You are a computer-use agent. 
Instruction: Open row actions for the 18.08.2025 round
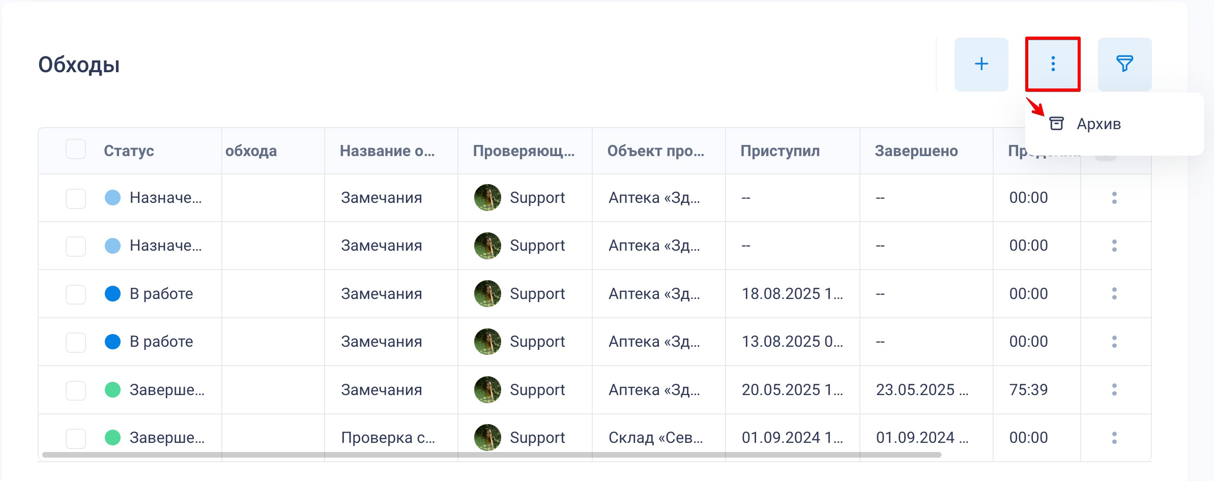click(1114, 293)
